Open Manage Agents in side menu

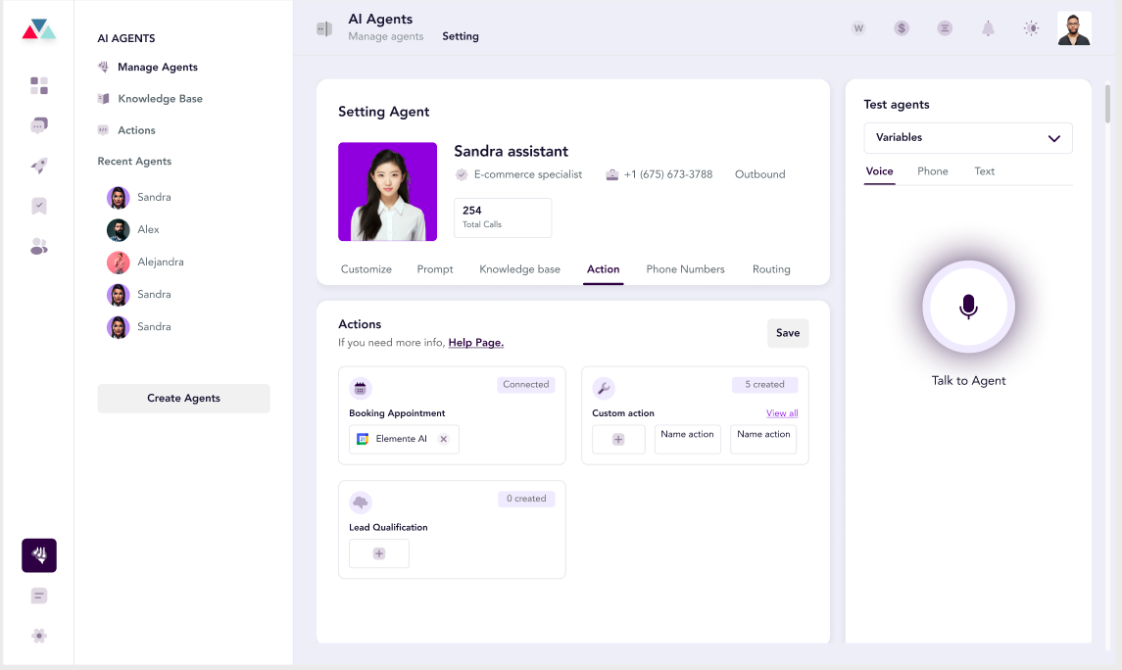[158, 68]
